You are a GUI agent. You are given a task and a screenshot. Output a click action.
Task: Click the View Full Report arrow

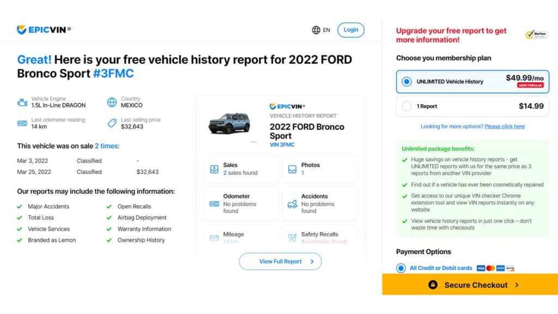coord(312,262)
